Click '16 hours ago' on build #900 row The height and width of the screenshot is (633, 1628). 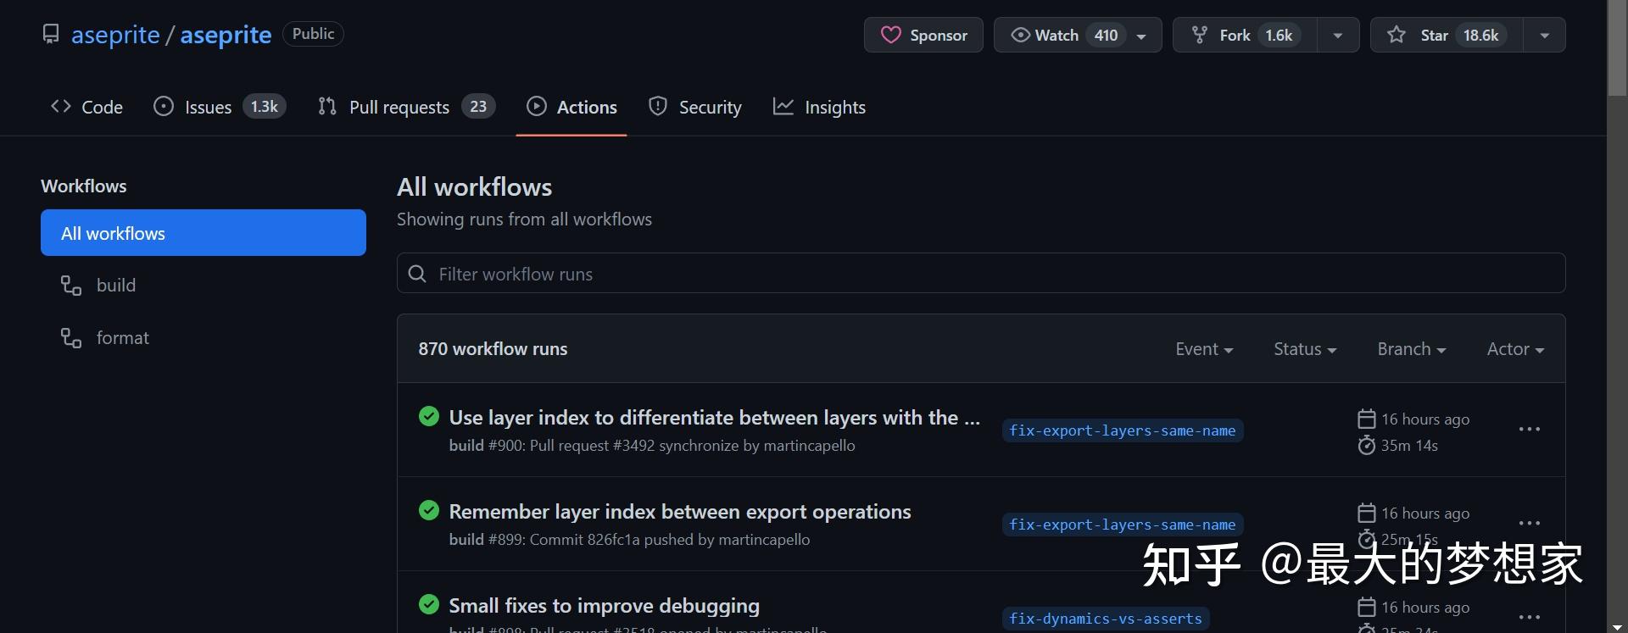tap(1425, 419)
